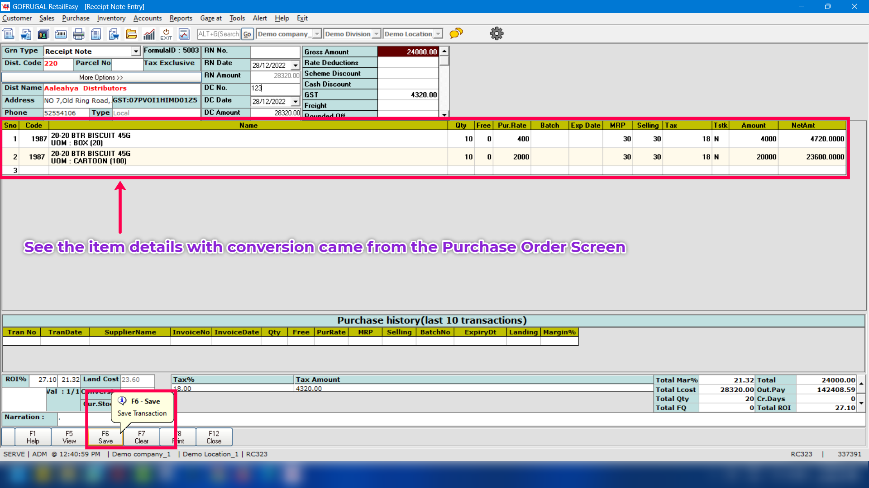Click the DC No. input field

point(275,88)
